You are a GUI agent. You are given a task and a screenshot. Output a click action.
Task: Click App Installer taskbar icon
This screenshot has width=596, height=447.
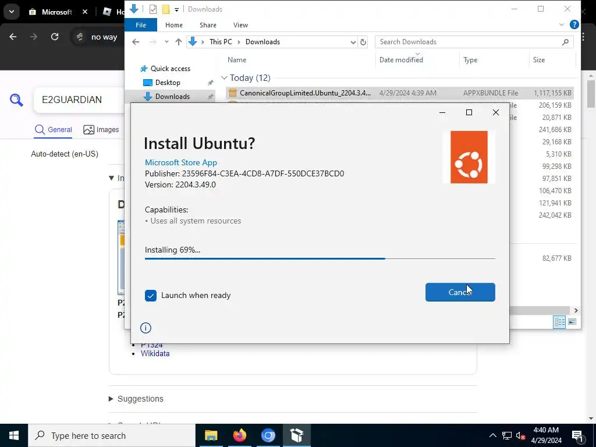pos(296,435)
